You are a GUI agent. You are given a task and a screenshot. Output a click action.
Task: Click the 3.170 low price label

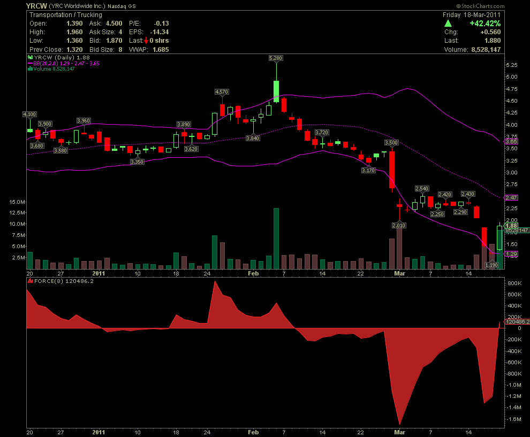pos(368,171)
